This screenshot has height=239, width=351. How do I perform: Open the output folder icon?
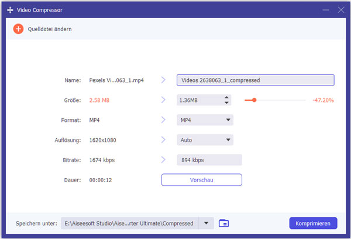click(223, 223)
